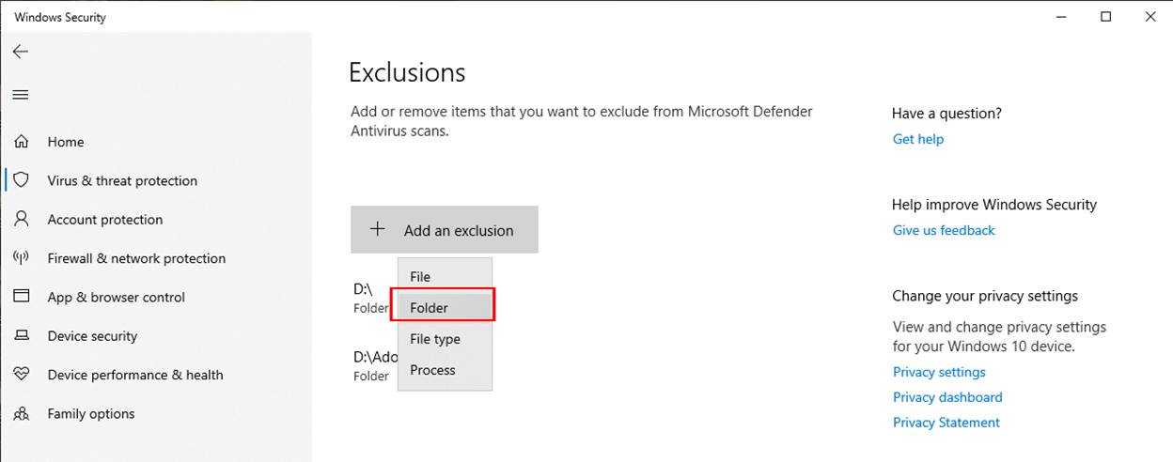Click the Give us feedback link
The height and width of the screenshot is (462, 1173).
(944, 230)
